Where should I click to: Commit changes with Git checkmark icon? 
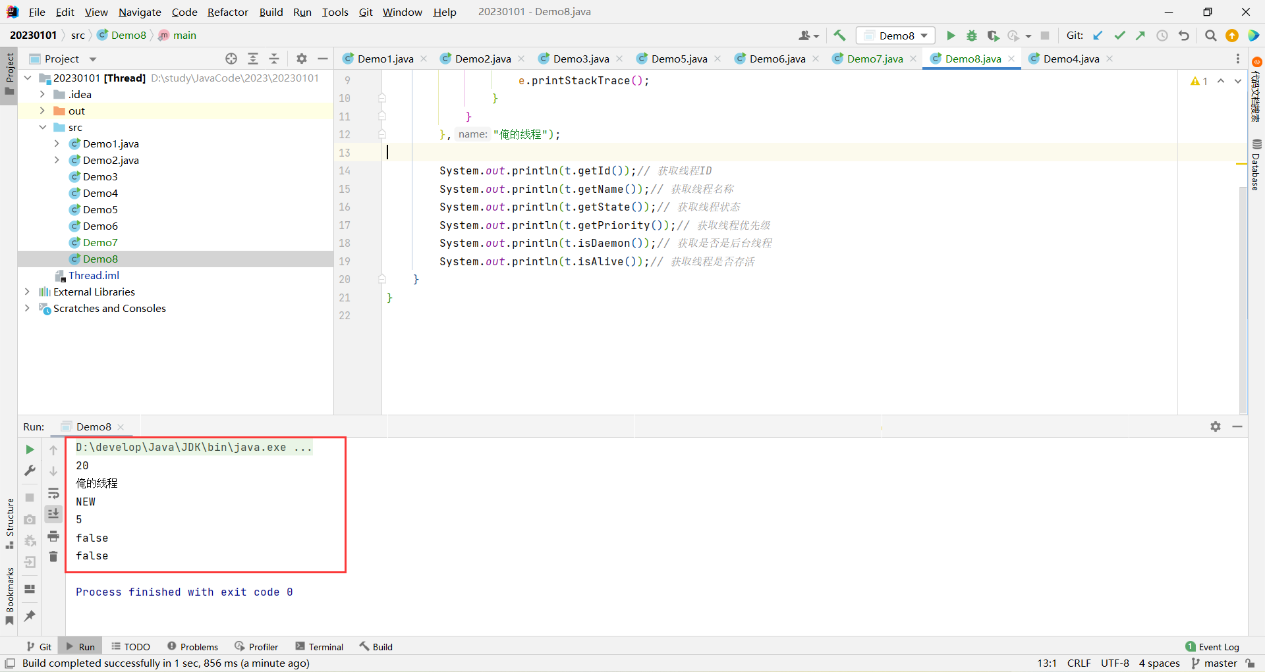(1119, 36)
